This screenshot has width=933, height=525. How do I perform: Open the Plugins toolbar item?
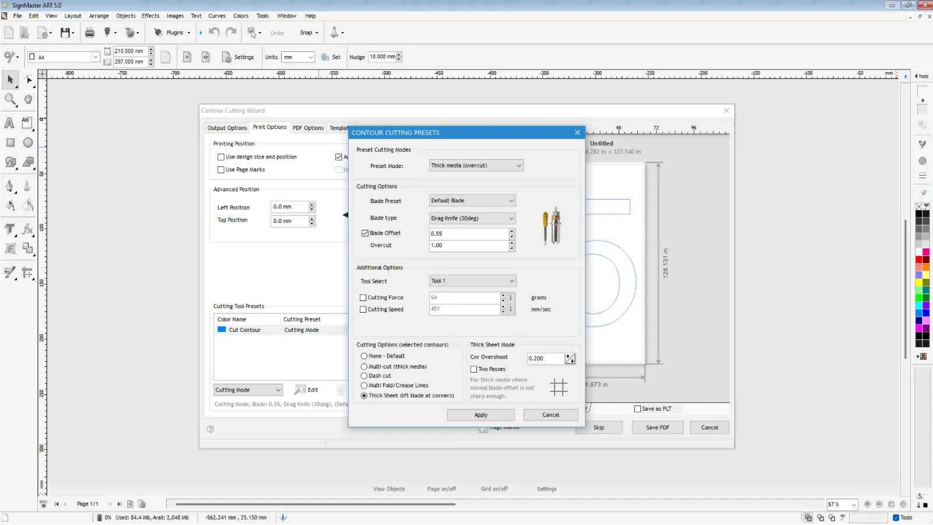pos(172,33)
